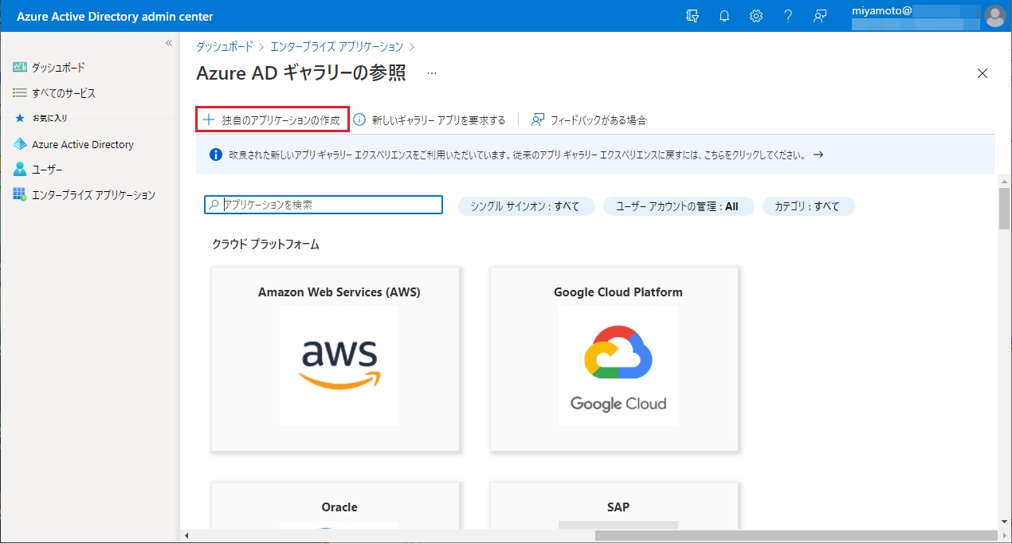Open ダッシュボード in the sidebar
Viewport: 1012px width, 544px height.
click(x=57, y=68)
